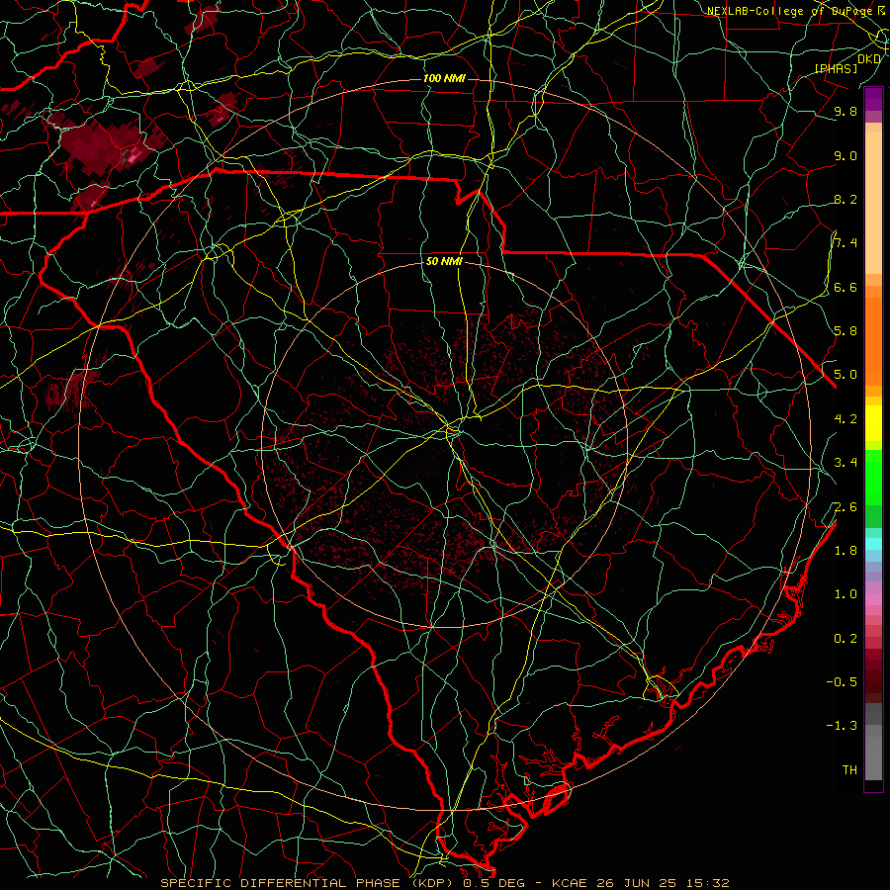Click the 100 NMI range ring label
The height and width of the screenshot is (890, 890).
point(444,78)
